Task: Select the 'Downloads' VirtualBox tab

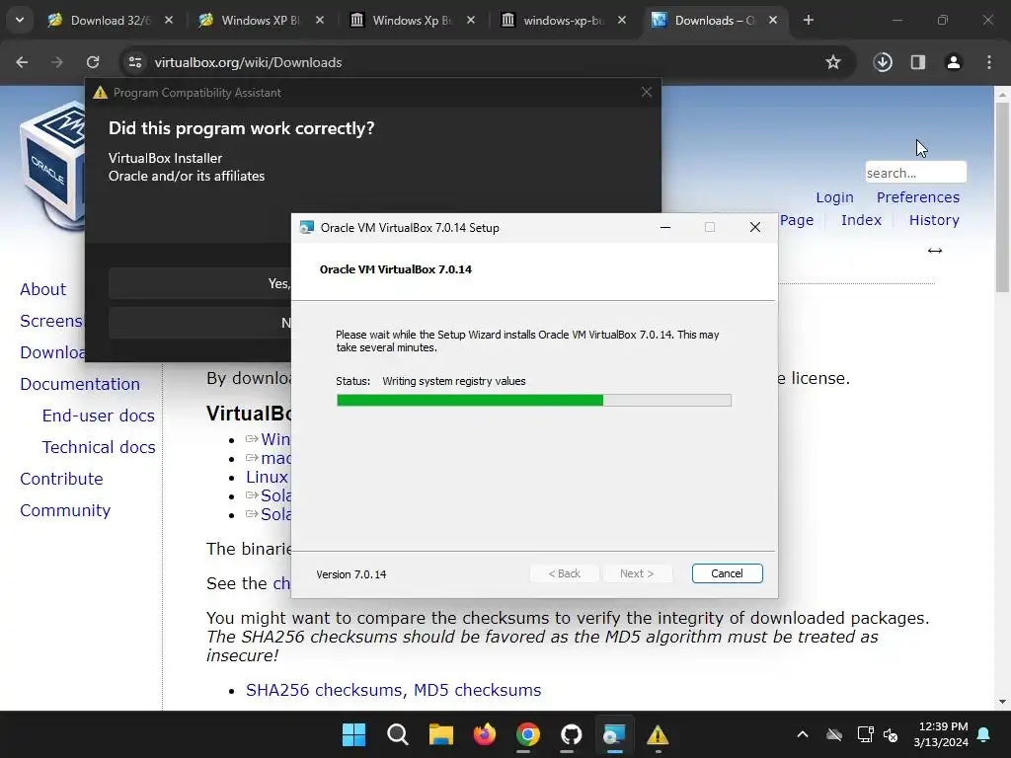Action: point(713,20)
